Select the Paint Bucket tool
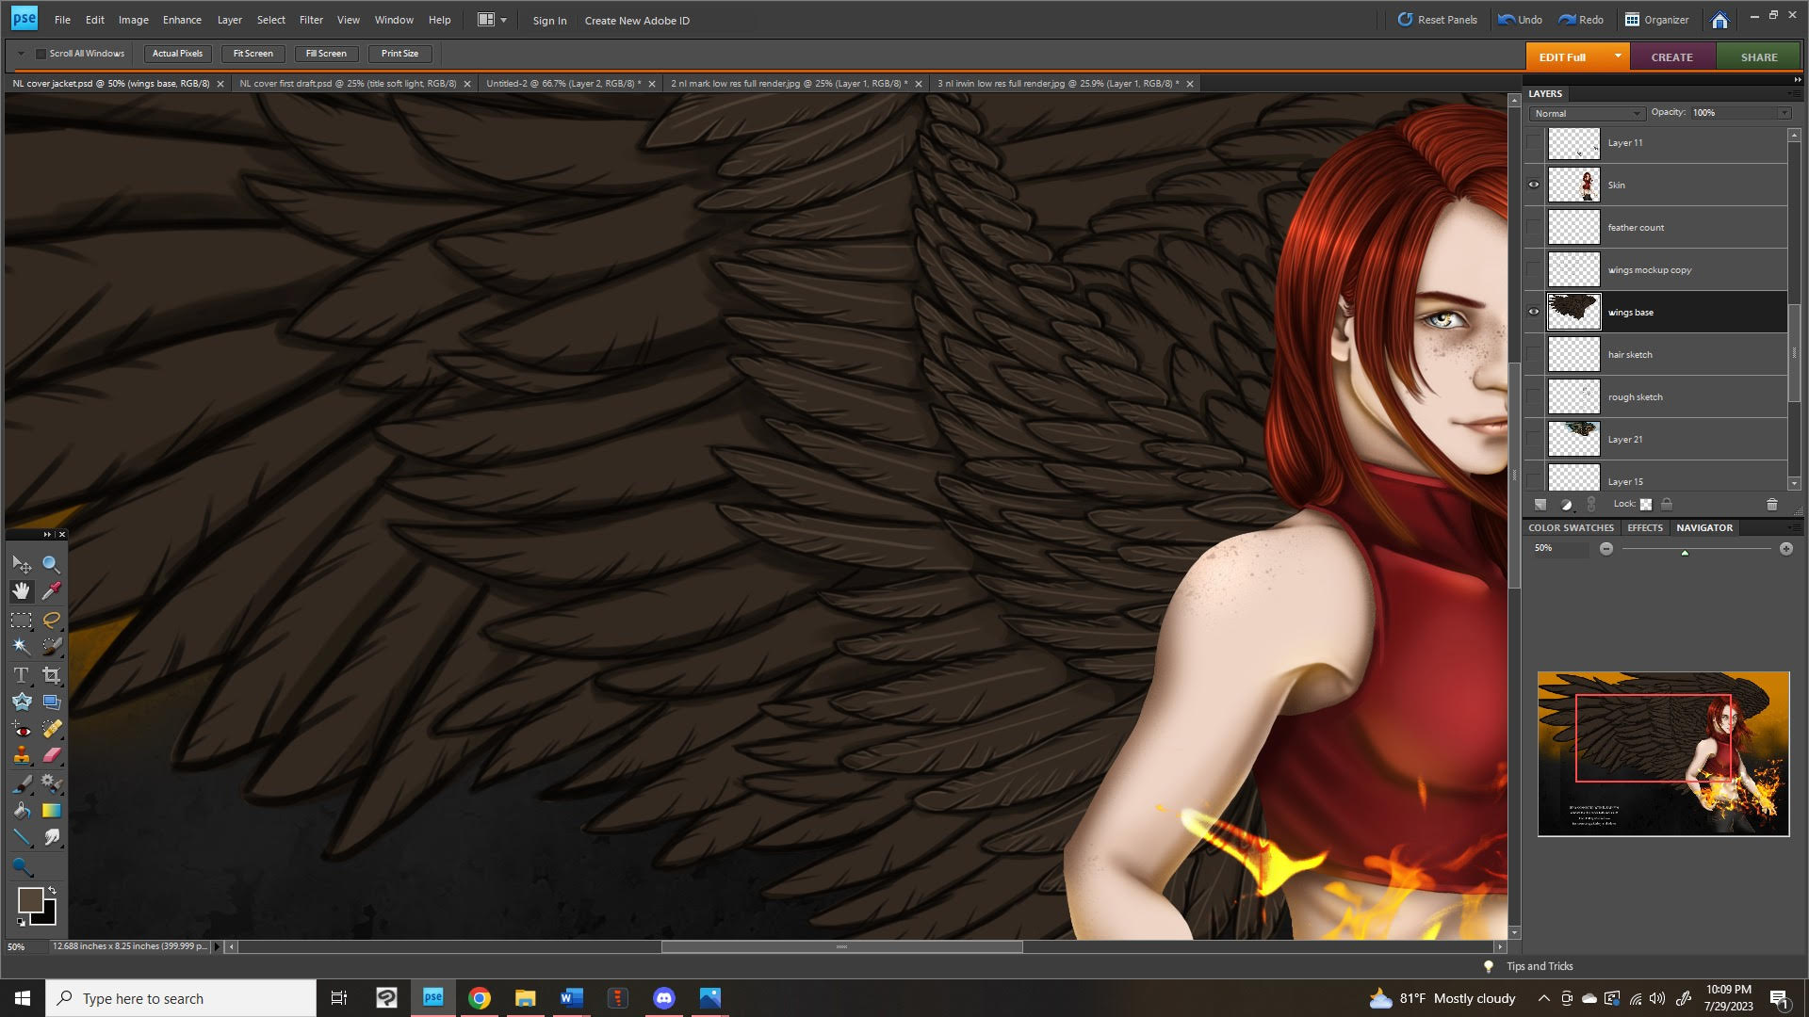This screenshot has width=1809, height=1017. pyautogui.click(x=21, y=810)
